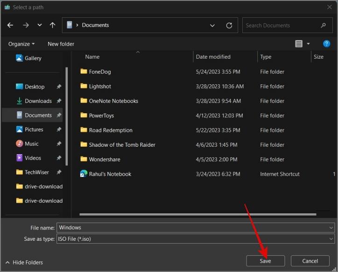Click the pin icon beside Music
The width and height of the screenshot is (338, 272).
click(x=59, y=143)
